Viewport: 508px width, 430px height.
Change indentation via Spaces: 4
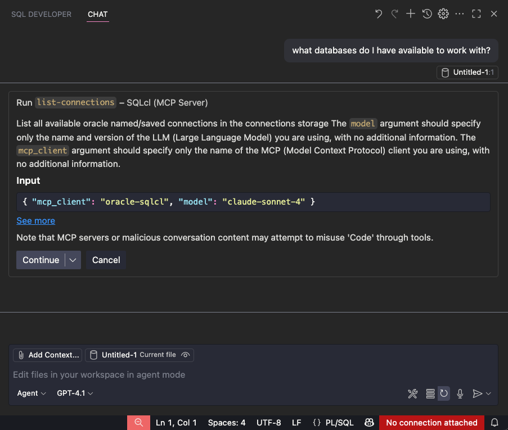(x=227, y=423)
